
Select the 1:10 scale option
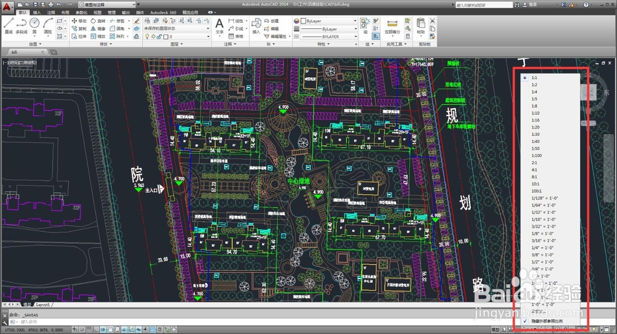pyautogui.click(x=535, y=113)
